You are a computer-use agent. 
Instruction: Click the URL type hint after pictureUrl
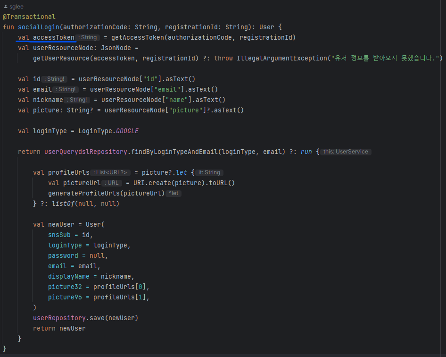(x=112, y=183)
